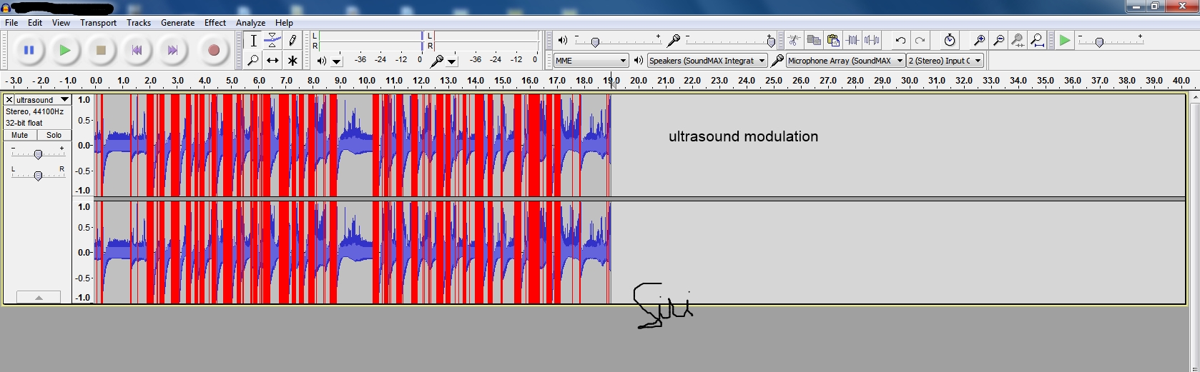Image resolution: width=1200 pixels, height=372 pixels.
Task: Click the Silence audio icon
Action: click(x=872, y=40)
